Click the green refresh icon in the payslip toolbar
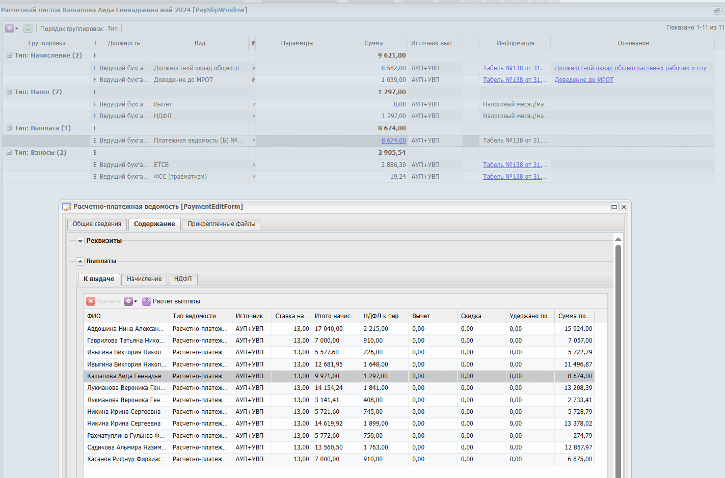725x478 pixels. coord(28,29)
